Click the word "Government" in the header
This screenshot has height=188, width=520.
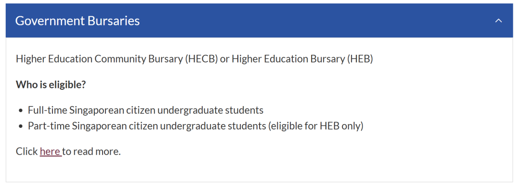[50, 21]
